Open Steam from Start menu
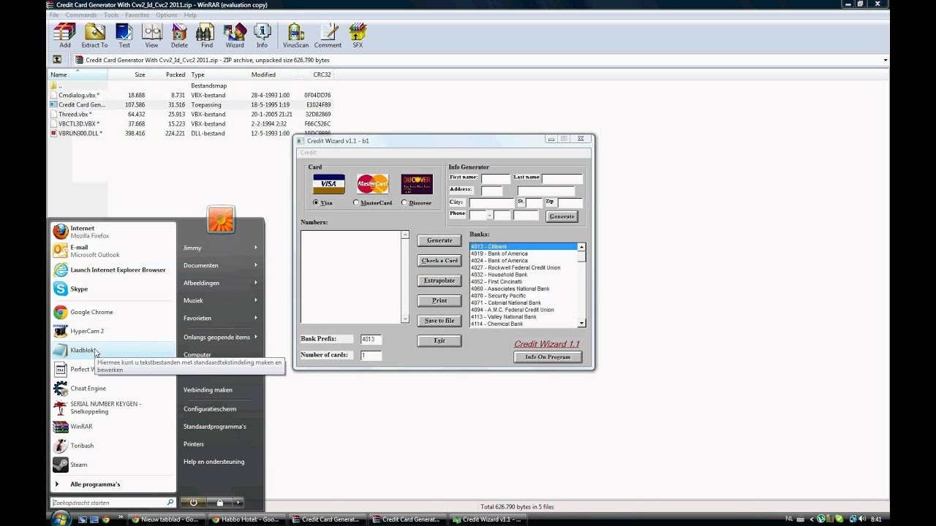This screenshot has height=526, width=936. point(113,464)
